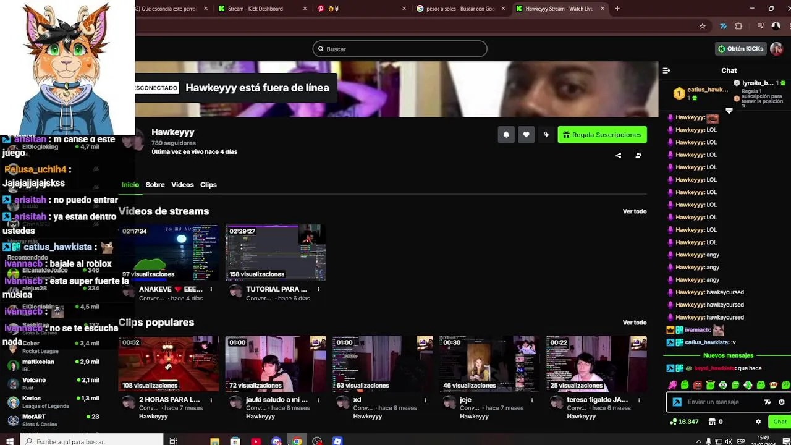Click Ver todo for Clips populares
The image size is (791, 445).
tap(635, 323)
